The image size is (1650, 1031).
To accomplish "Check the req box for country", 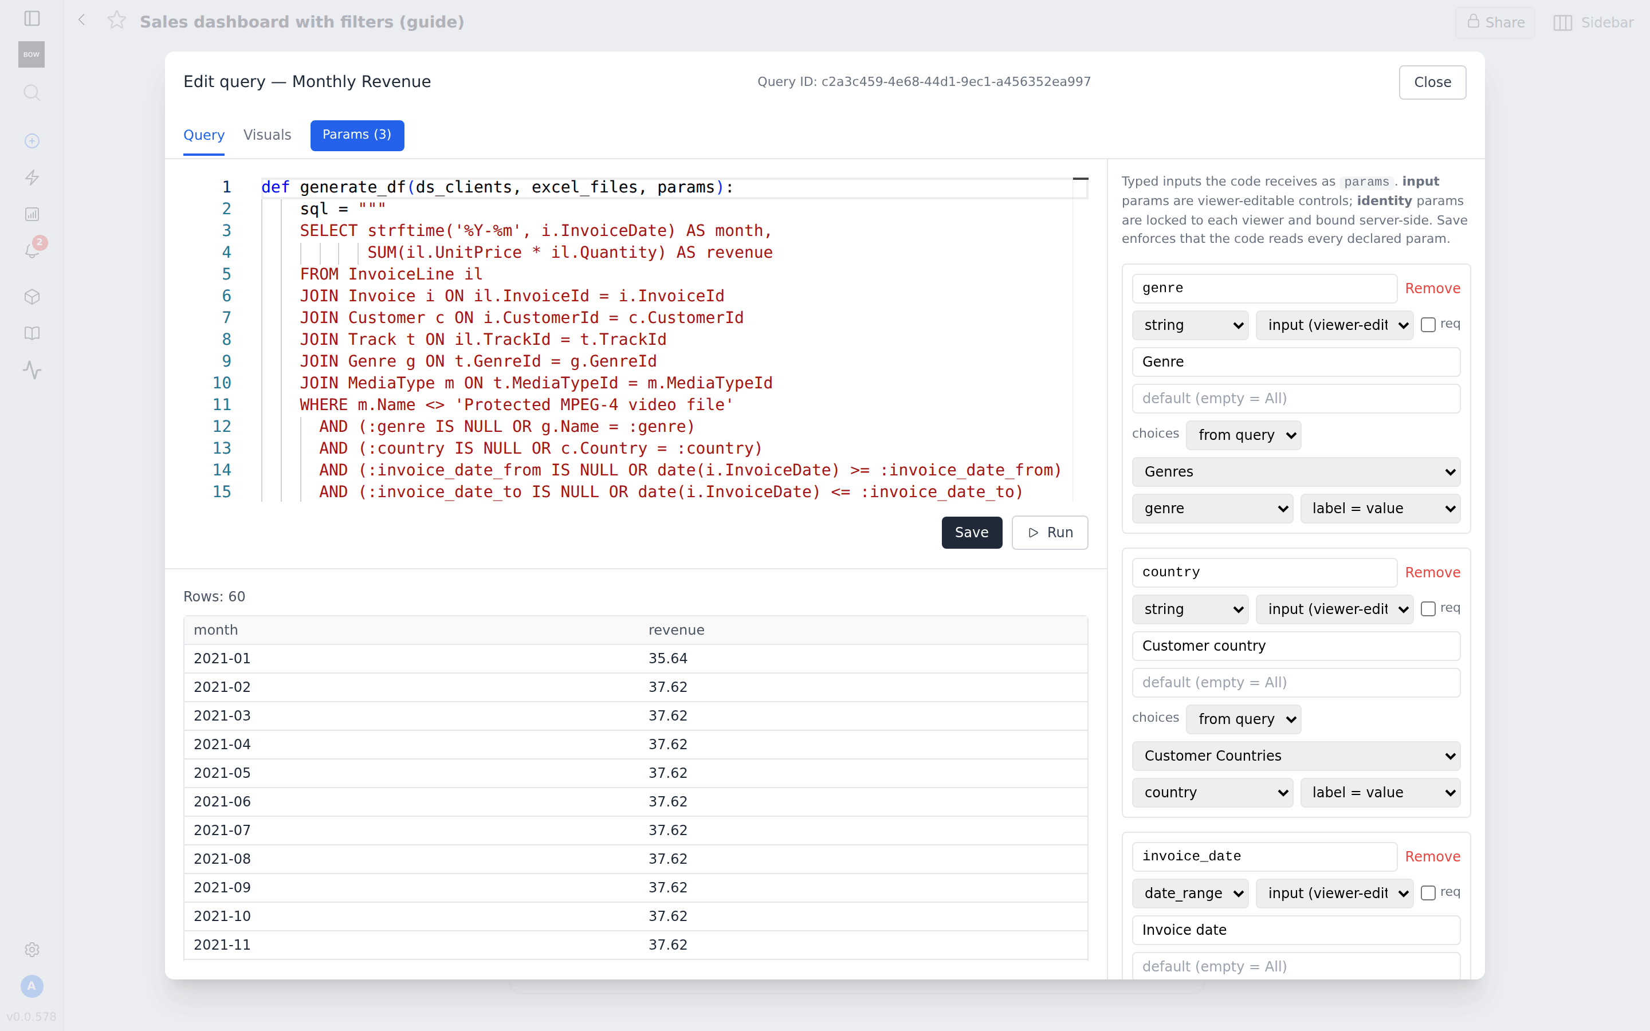I will 1428,609.
